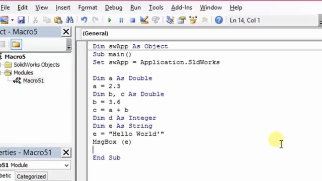
Task: Open the Run menu
Action: (135, 8)
